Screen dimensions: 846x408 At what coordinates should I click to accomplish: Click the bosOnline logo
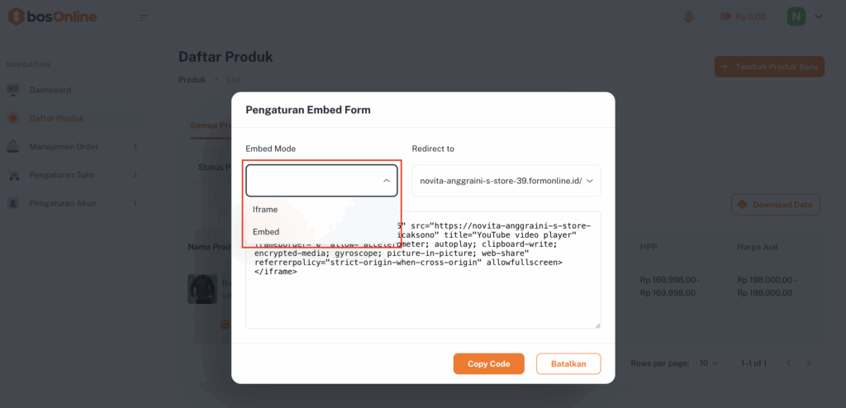coord(52,17)
